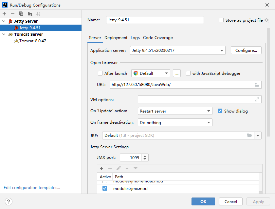The height and width of the screenshot is (209, 275).
Task: Add new configuration with plus icon
Action: 4,14
